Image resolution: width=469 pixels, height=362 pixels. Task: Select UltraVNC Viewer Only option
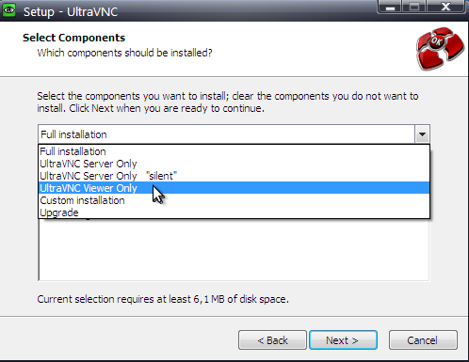(x=234, y=188)
